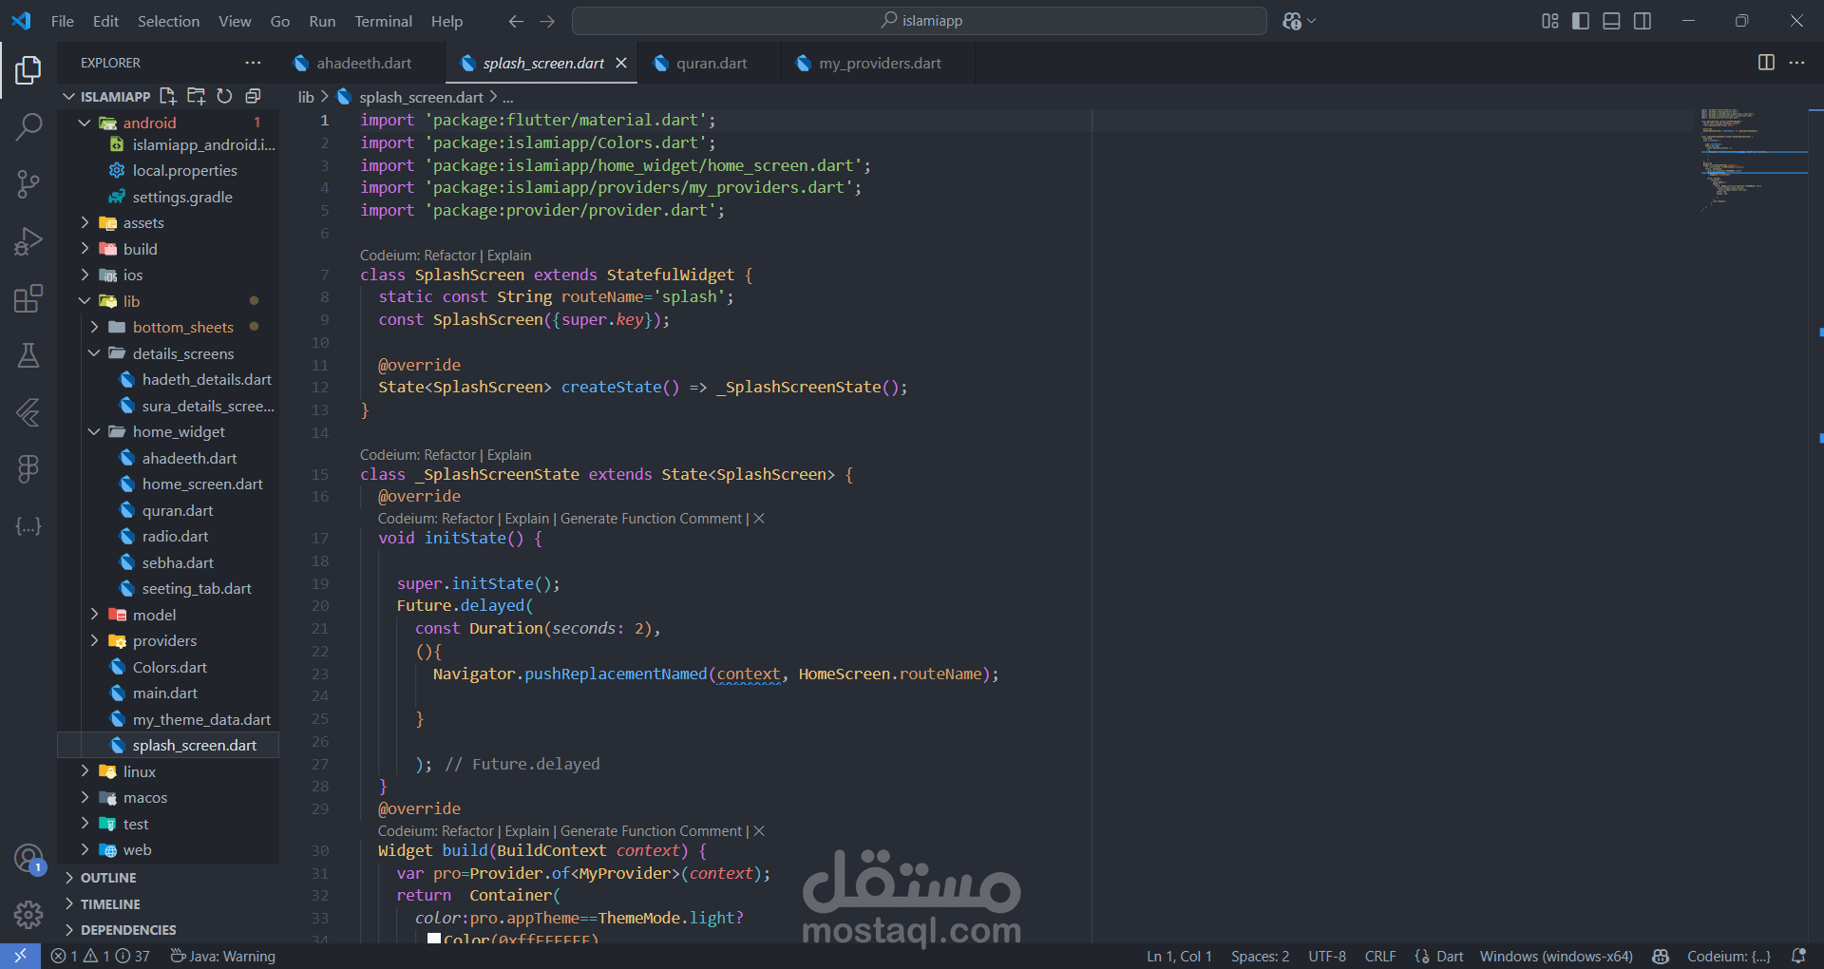
Task: Open Run and Debug view icon
Action: point(28,241)
